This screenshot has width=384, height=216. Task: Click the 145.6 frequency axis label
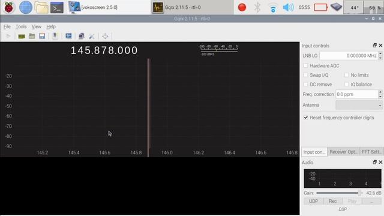[x=105, y=152]
